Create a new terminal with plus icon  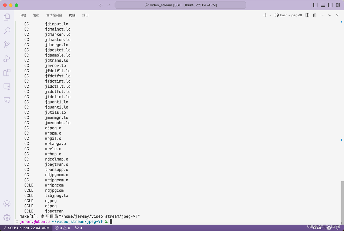pyautogui.click(x=265, y=15)
